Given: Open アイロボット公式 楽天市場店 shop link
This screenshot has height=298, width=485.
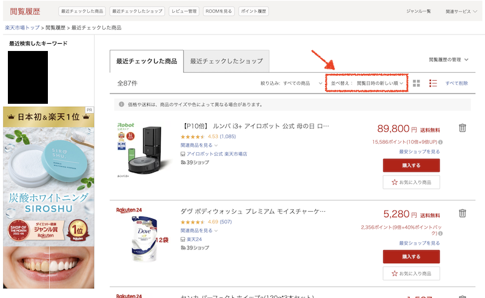Looking at the screenshot, I should [x=217, y=154].
